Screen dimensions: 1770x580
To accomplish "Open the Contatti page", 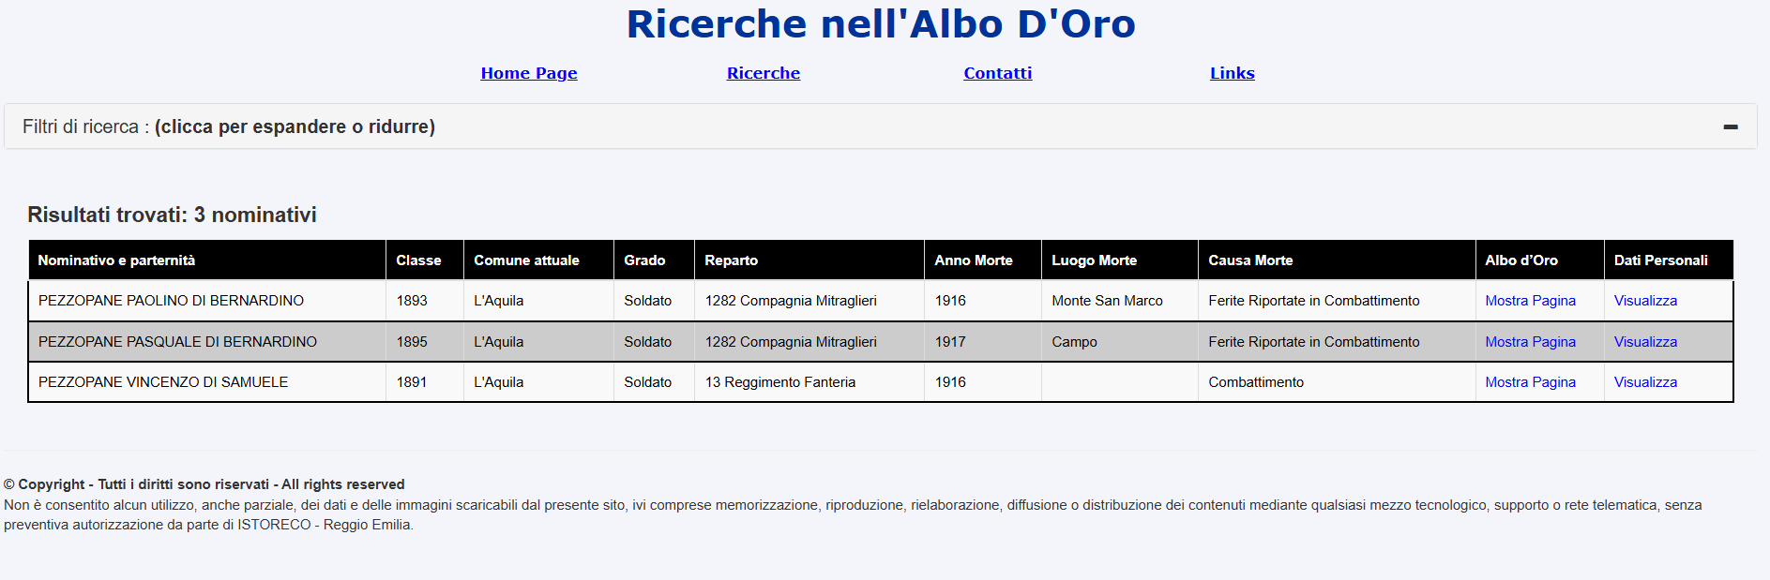I will (998, 73).
